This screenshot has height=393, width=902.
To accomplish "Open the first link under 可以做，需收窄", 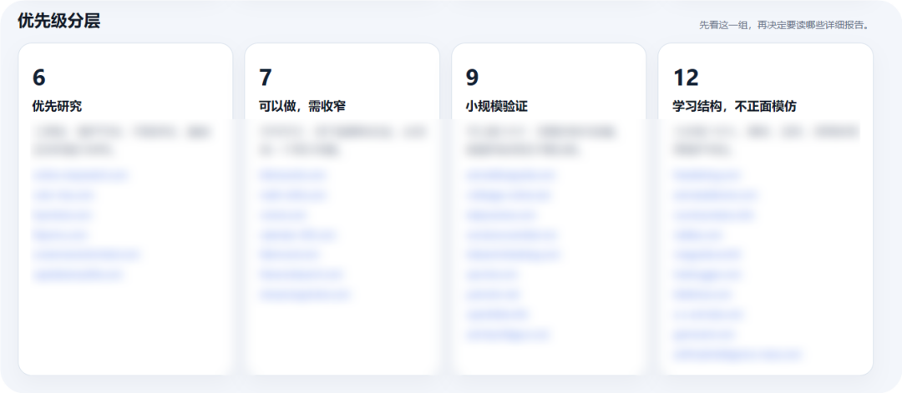I will pyautogui.click(x=293, y=174).
